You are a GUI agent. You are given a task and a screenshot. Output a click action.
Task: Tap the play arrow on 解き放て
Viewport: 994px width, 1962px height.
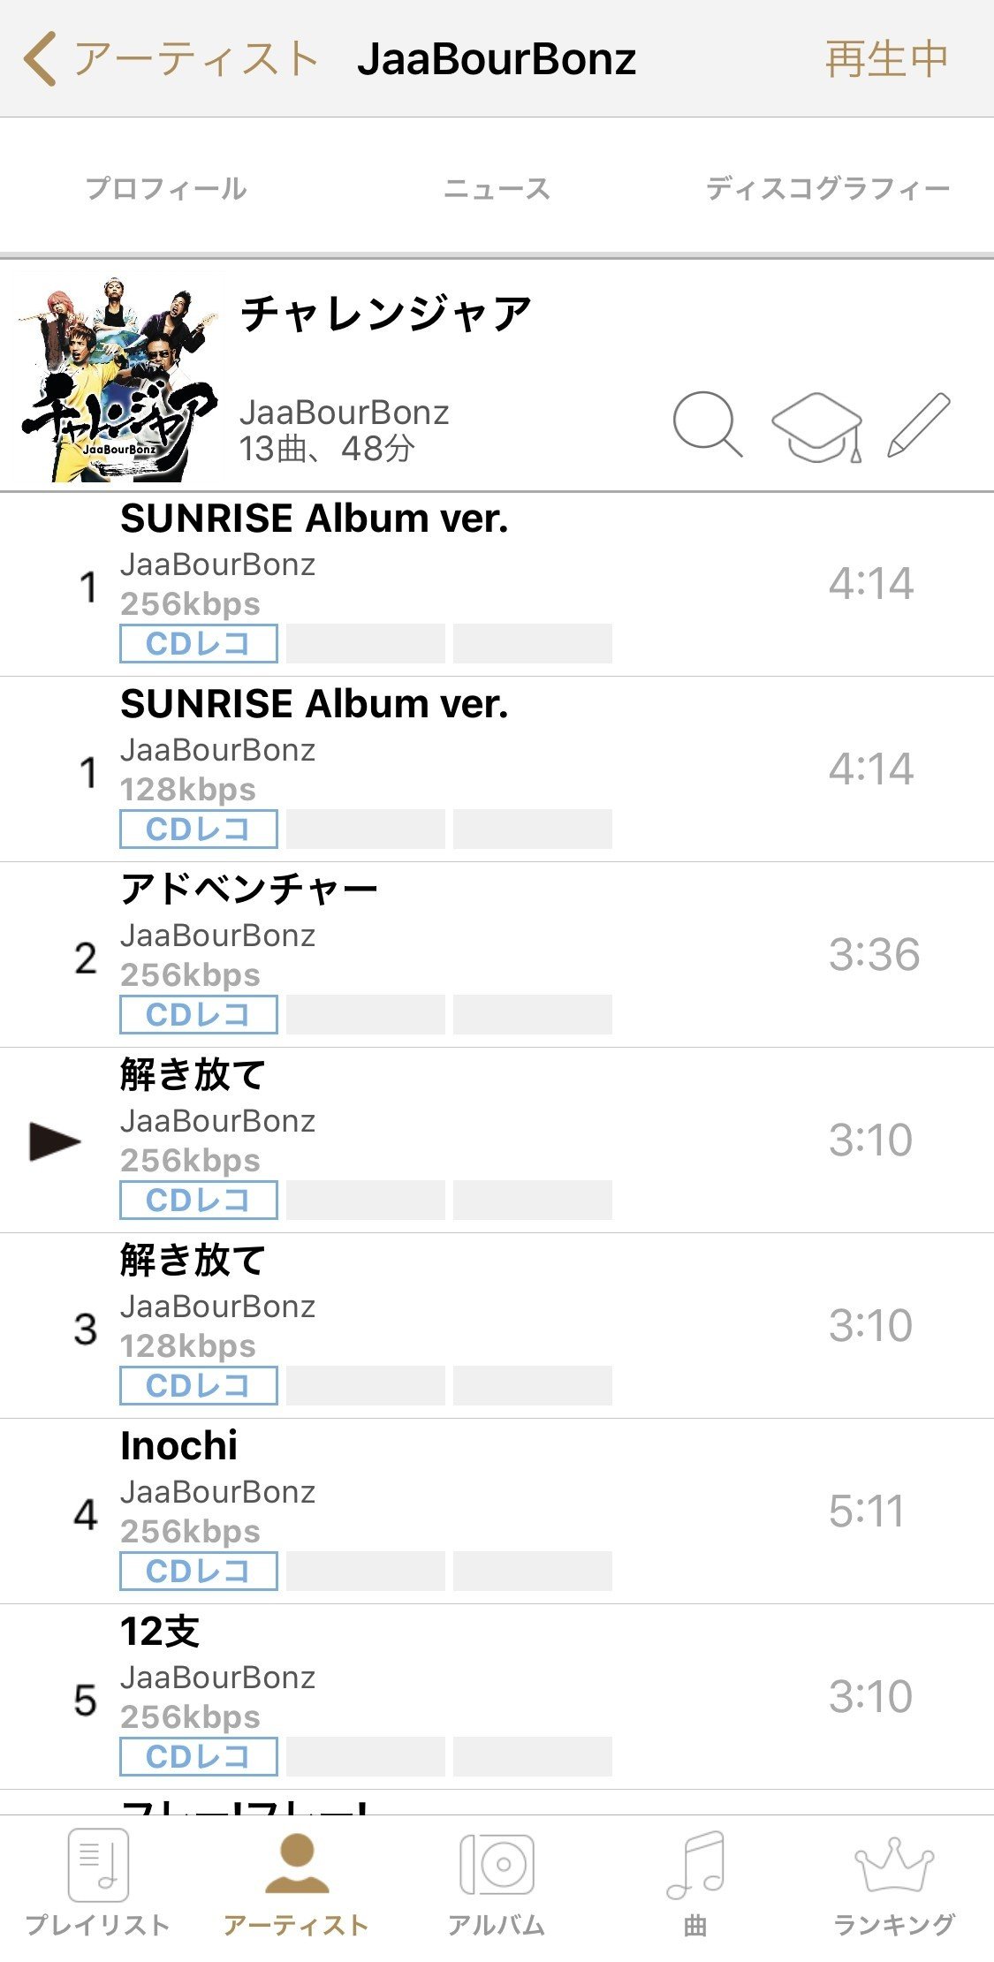tap(55, 1141)
